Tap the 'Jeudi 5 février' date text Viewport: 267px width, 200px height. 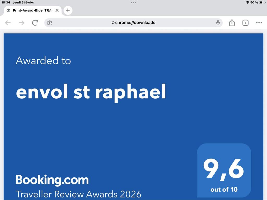click(x=23, y=2)
